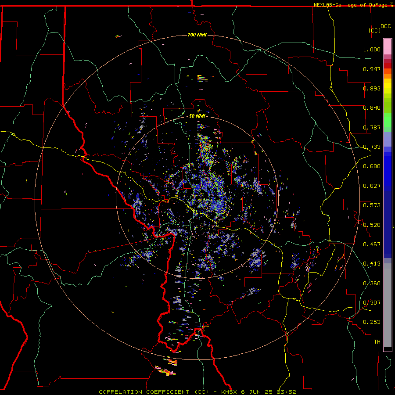The image size is (395, 395).
Task: Click the DCC label above the color scale
Action: point(385,26)
